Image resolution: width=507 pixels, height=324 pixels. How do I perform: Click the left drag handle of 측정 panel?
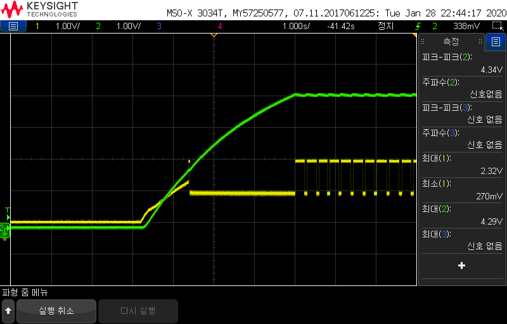point(423,42)
